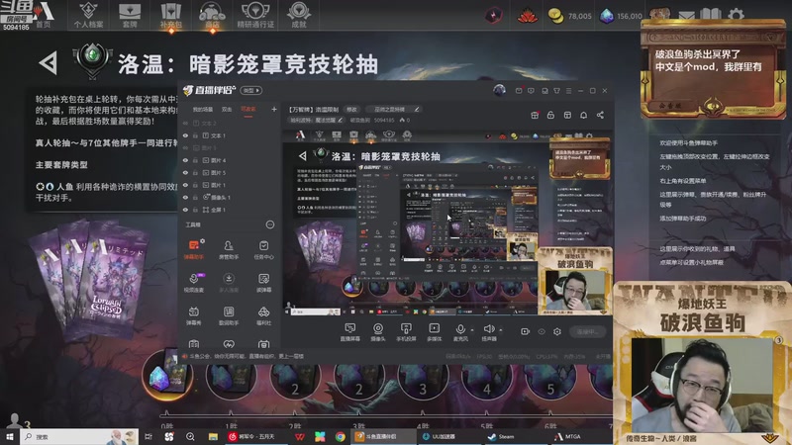Select the highlighted third scene tab
Screen dimensions: 792x445
point(248,109)
